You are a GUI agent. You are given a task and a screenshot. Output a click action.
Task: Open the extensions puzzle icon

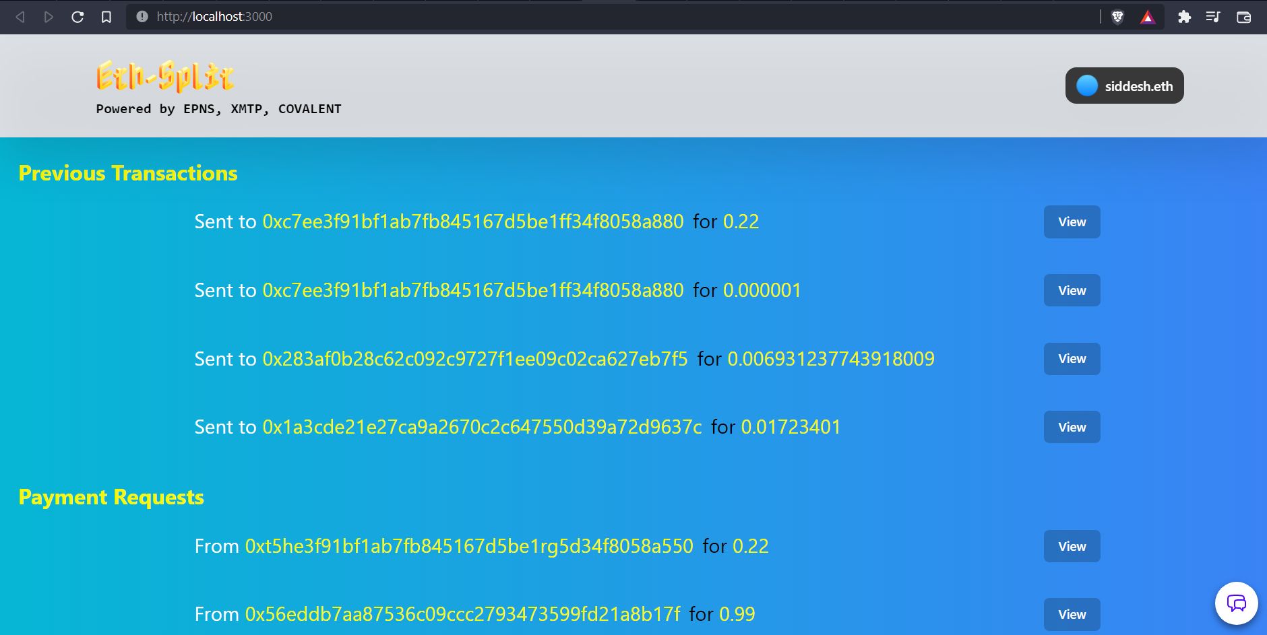pyautogui.click(x=1184, y=17)
